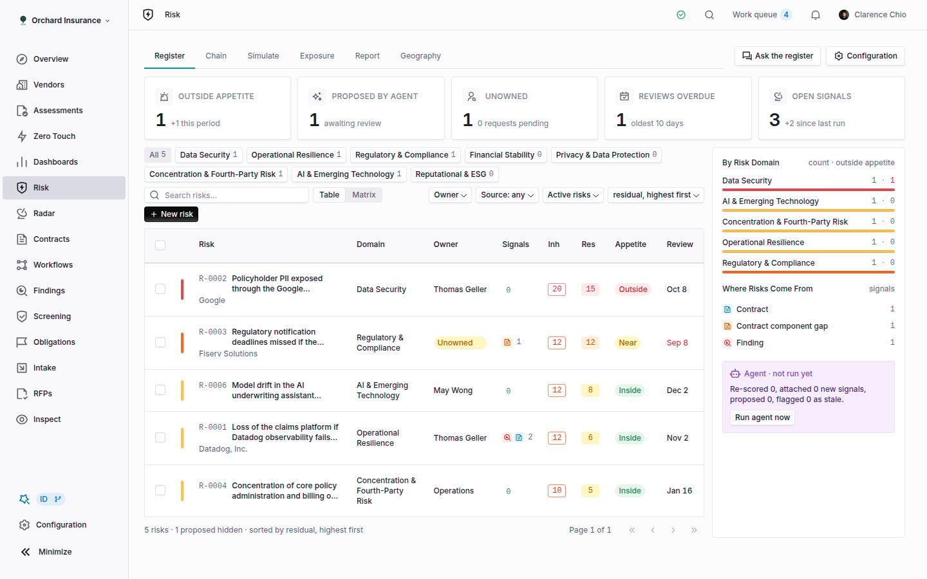Viewport: 927px width, 579px height.
Task: Click the notifications bell icon
Action: [x=816, y=15]
